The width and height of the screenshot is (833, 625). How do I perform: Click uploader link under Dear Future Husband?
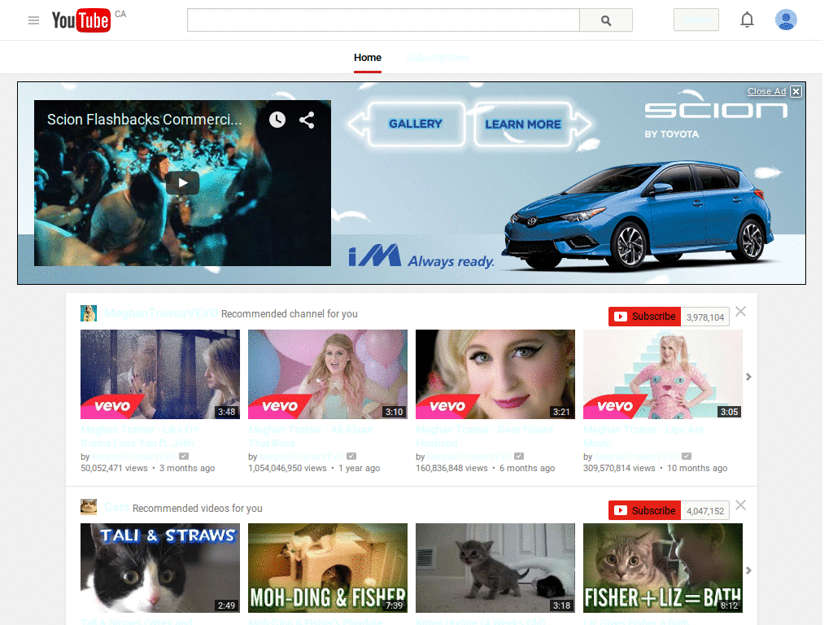[469, 457]
